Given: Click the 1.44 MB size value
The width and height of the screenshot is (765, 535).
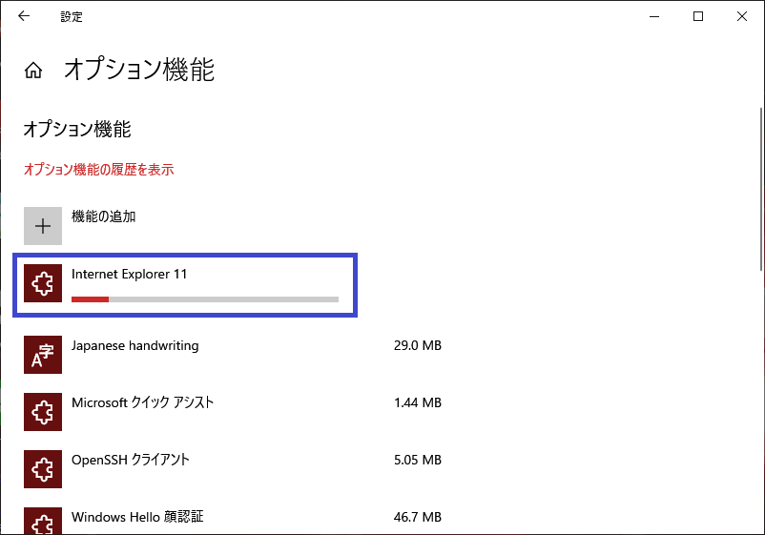Looking at the screenshot, I should pos(418,402).
